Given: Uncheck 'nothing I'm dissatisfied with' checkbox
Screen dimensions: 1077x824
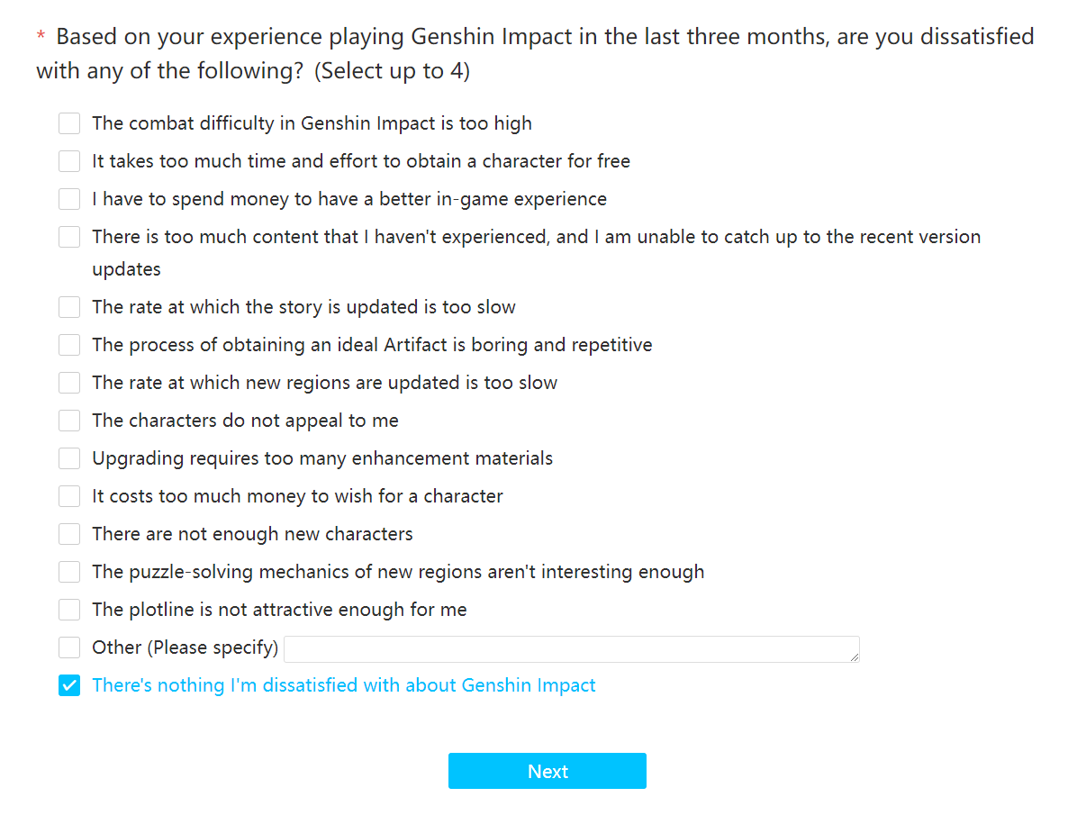Looking at the screenshot, I should (x=69, y=685).
